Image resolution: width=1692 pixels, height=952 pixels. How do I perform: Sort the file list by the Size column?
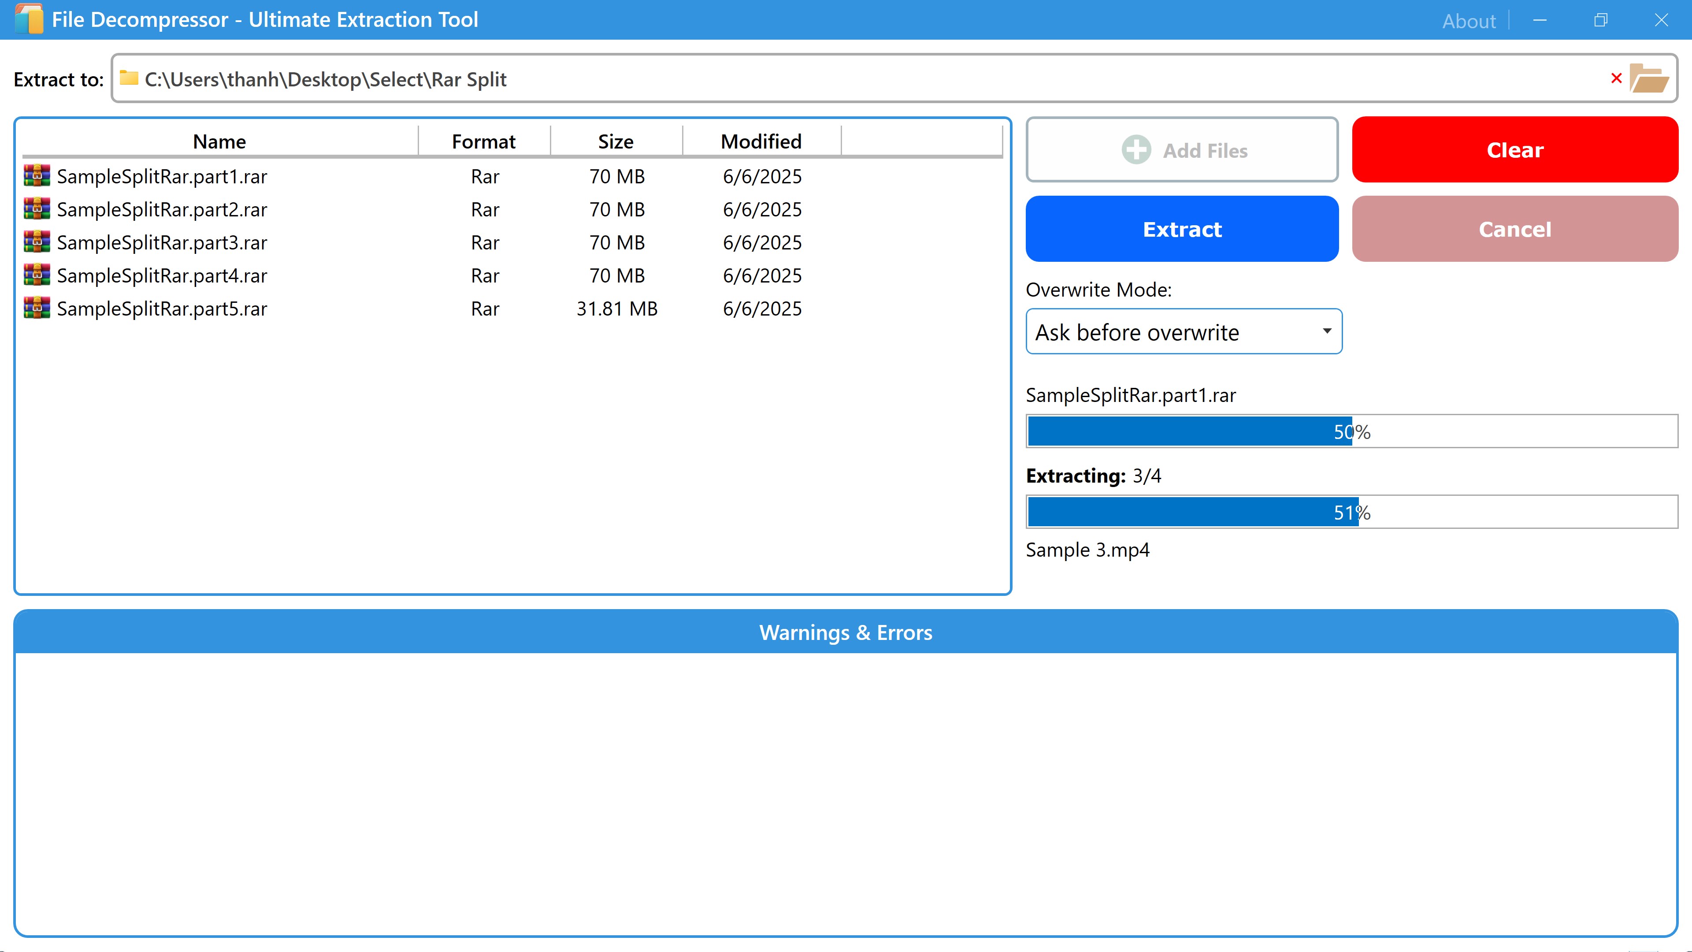click(x=616, y=141)
